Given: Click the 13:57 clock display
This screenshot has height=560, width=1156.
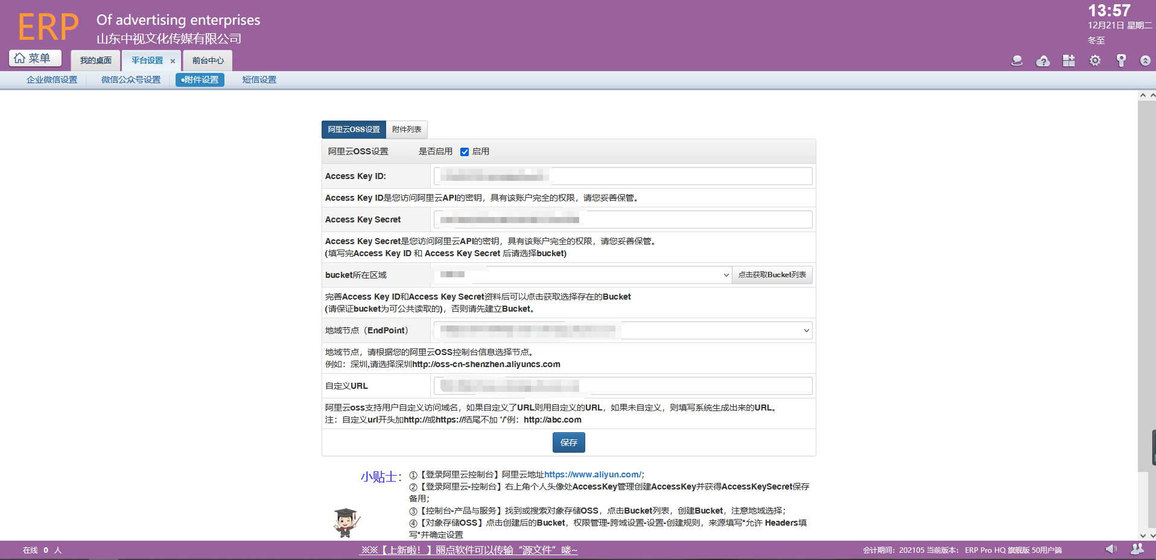Looking at the screenshot, I should click(x=1108, y=11).
